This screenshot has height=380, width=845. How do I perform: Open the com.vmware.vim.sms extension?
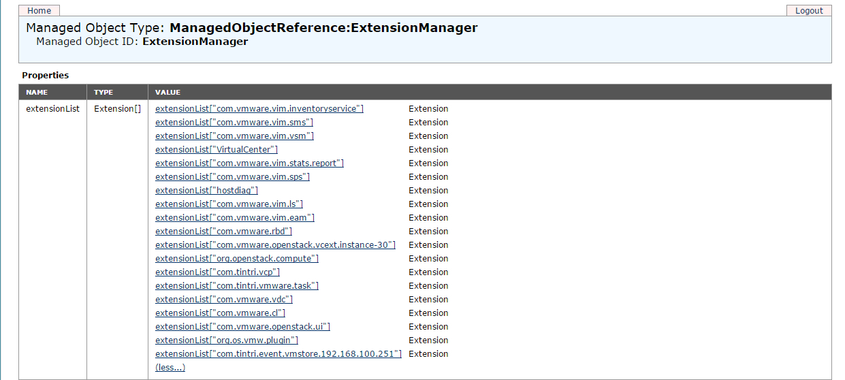point(234,123)
